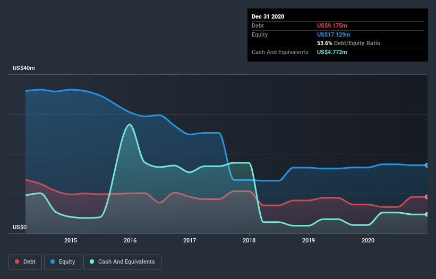Click the 2020 x-axis label
This screenshot has width=436, height=279.
point(368,240)
